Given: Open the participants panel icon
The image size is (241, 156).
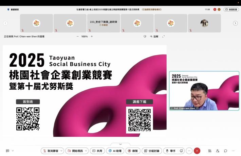Looking at the screenshot, I should coord(218,151).
